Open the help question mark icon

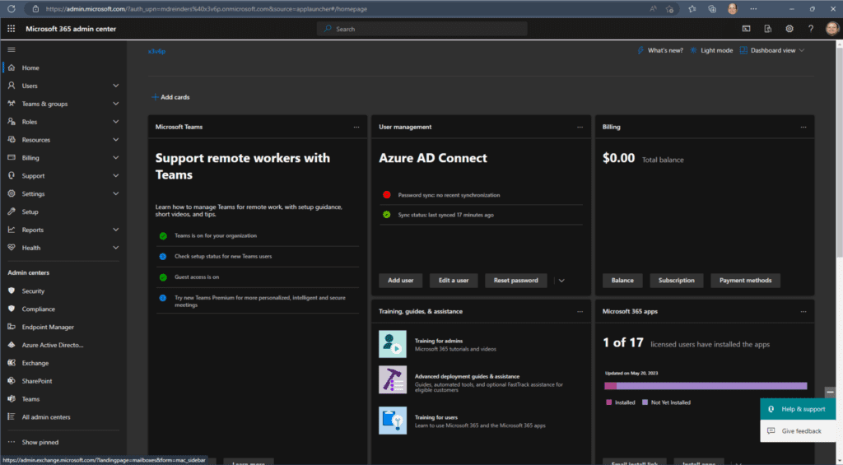click(811, 29)
